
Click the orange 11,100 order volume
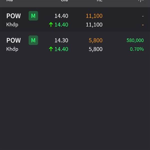tap(94, 16)
